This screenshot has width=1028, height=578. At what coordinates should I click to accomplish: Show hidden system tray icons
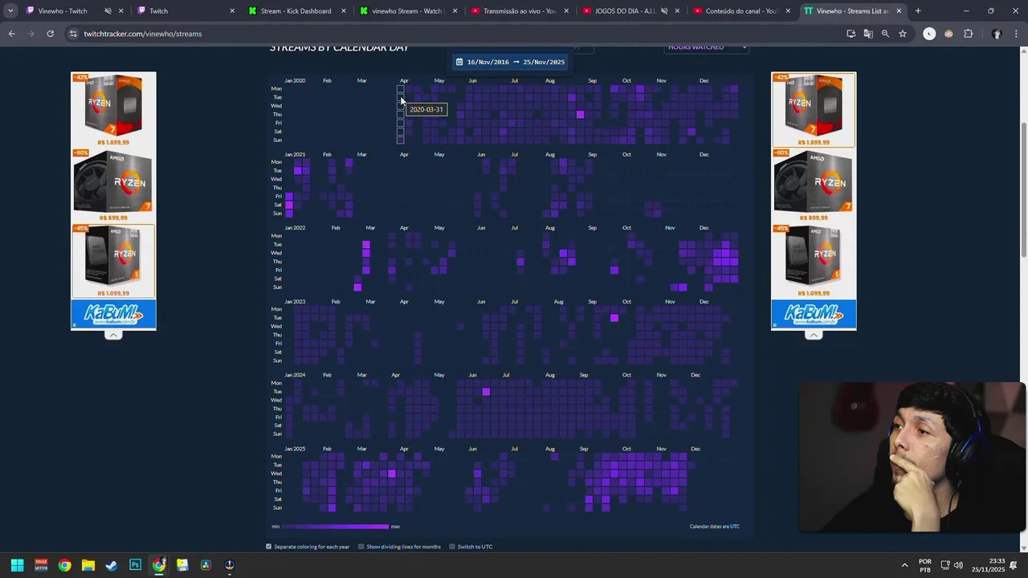(x=904, y=565)
